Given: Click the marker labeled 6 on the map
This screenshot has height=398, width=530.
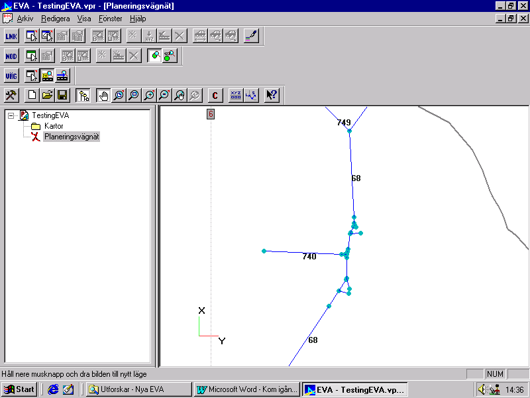Looking at the screenshot, I should click(x=211, y=114).
